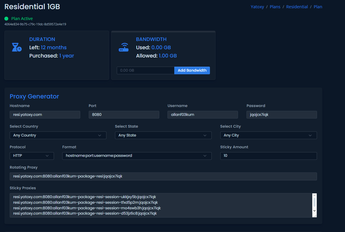This screenshot has width=345, height=232.
Task: Click the Port field 8080
Action: pyautogui.click(x=124, y=115)
